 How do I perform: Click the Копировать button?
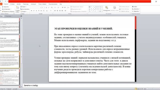pyautogui.click(x=6, y=9)
